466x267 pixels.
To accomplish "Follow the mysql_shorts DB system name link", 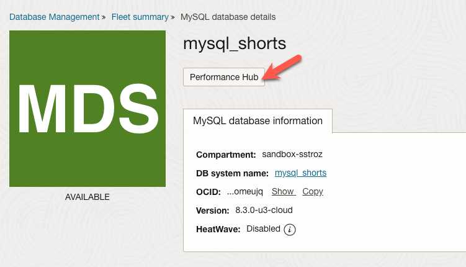I will (300, 173).
